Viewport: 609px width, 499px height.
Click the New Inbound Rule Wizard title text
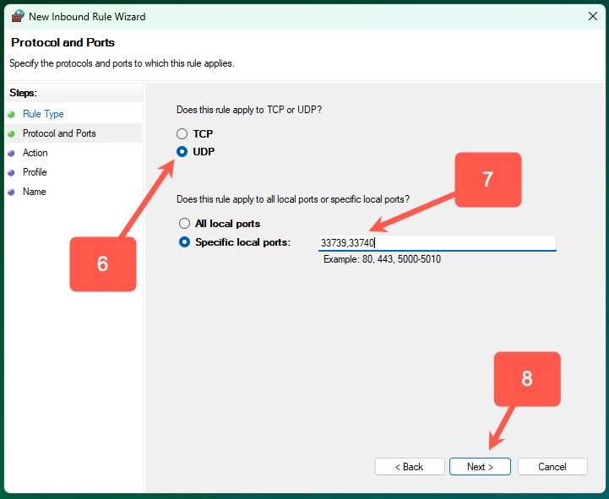[88, 16]
